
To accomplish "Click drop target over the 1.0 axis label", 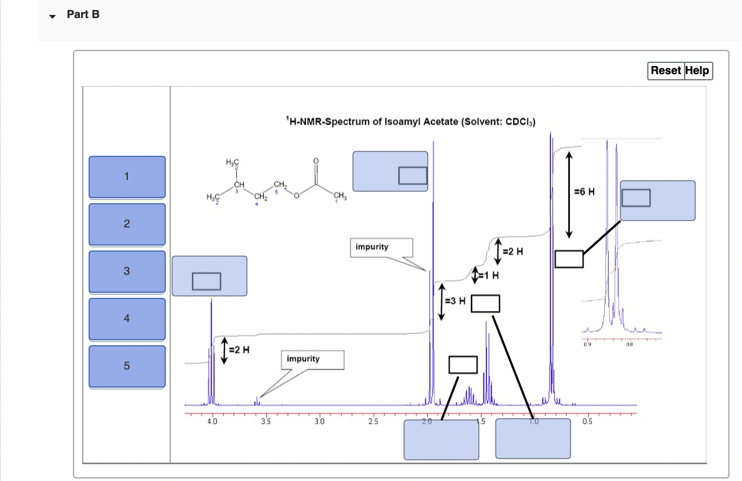I will (533, 439).
